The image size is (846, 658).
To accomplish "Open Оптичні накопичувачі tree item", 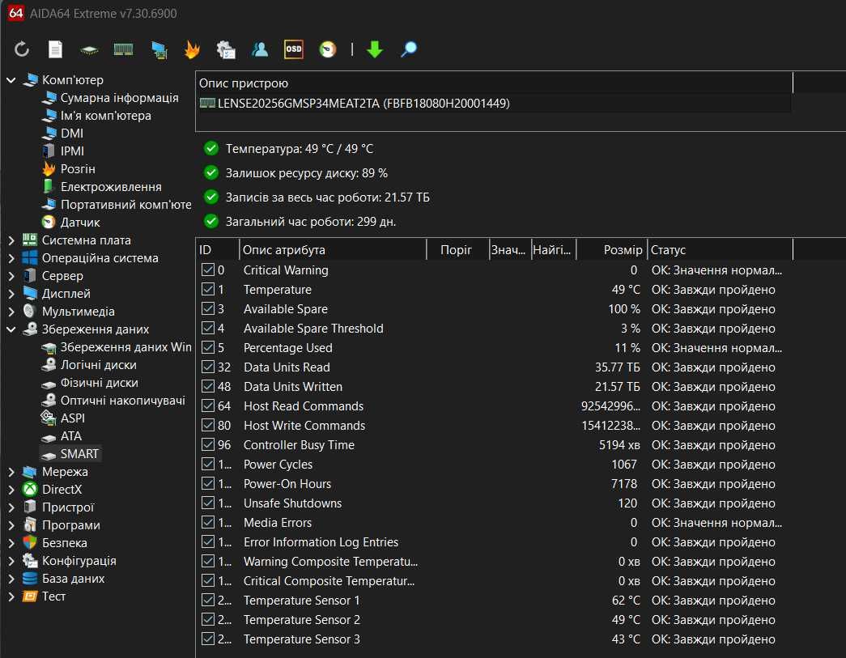I will [x=122, y=400].
